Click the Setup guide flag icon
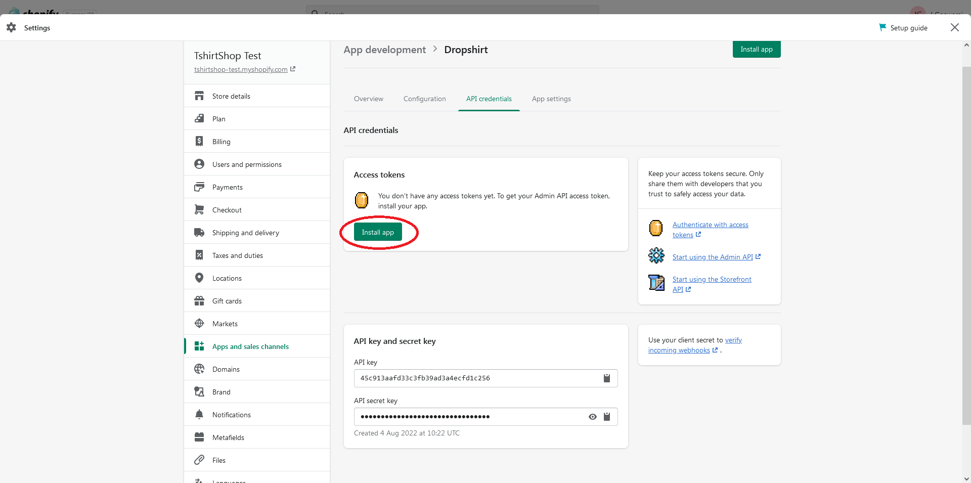The image size is (971, 483). (x=882, y=27)
